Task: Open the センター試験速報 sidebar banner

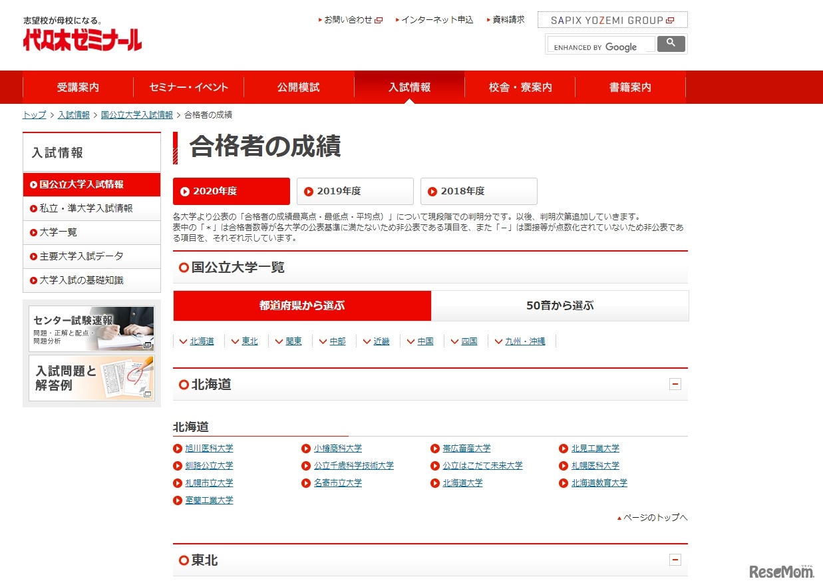Action: [x=91, y=328]
